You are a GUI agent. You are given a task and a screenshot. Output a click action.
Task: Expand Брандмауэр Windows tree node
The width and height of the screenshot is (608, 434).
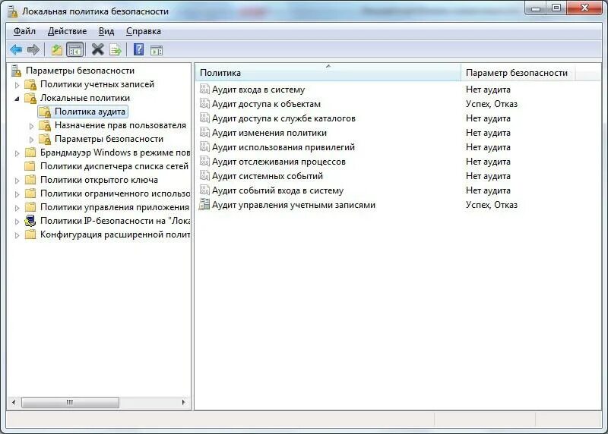[x=17, y=153]
